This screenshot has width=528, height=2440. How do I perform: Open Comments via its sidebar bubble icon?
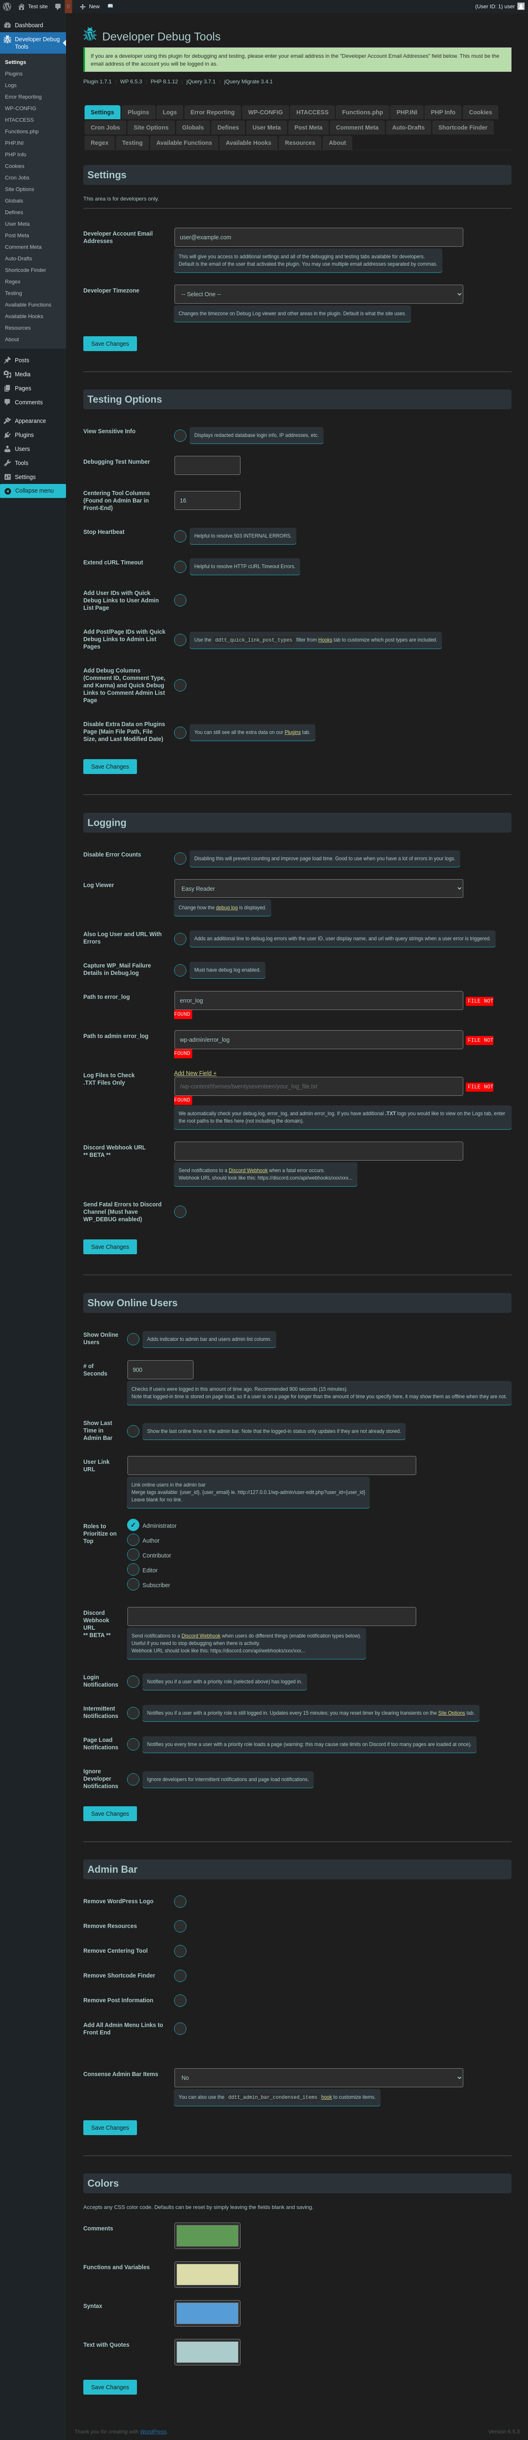tap(7, 403)
